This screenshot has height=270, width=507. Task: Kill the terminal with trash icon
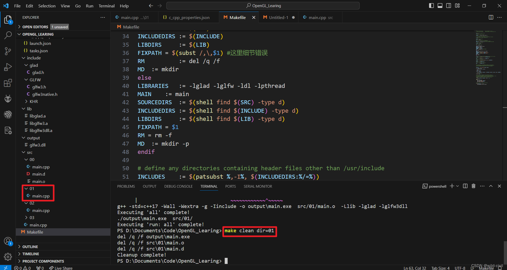pos(473,186)
